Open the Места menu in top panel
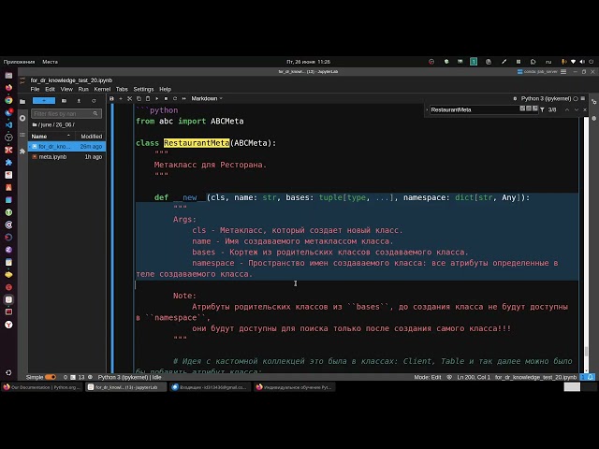 [50, 62]
